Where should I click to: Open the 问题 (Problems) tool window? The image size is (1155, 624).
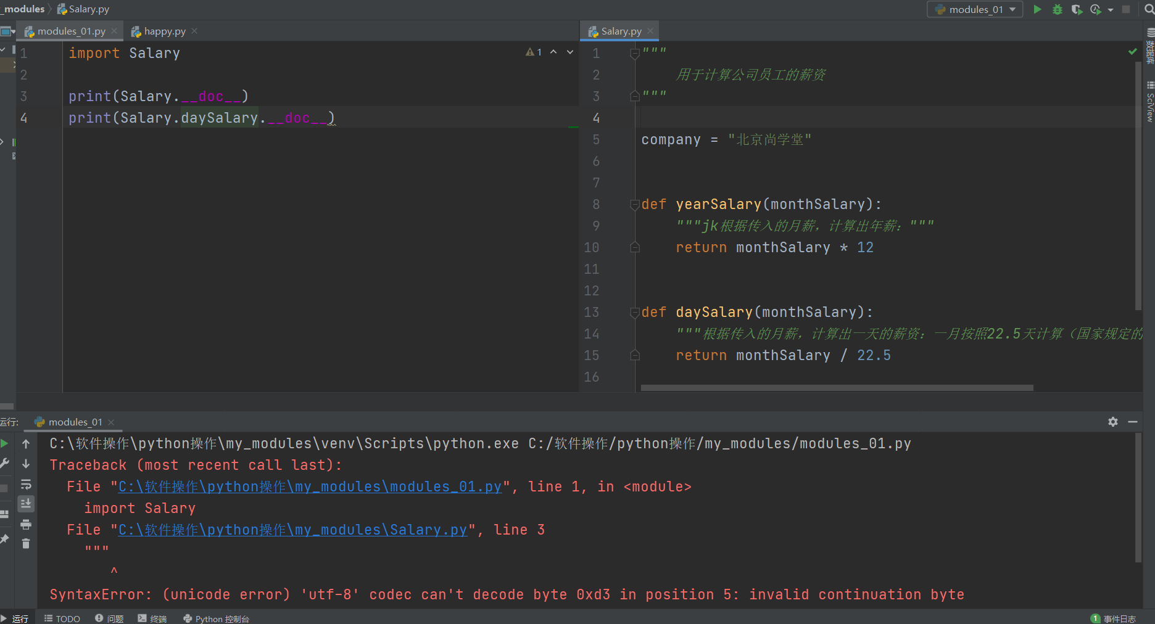pos(109,618)
